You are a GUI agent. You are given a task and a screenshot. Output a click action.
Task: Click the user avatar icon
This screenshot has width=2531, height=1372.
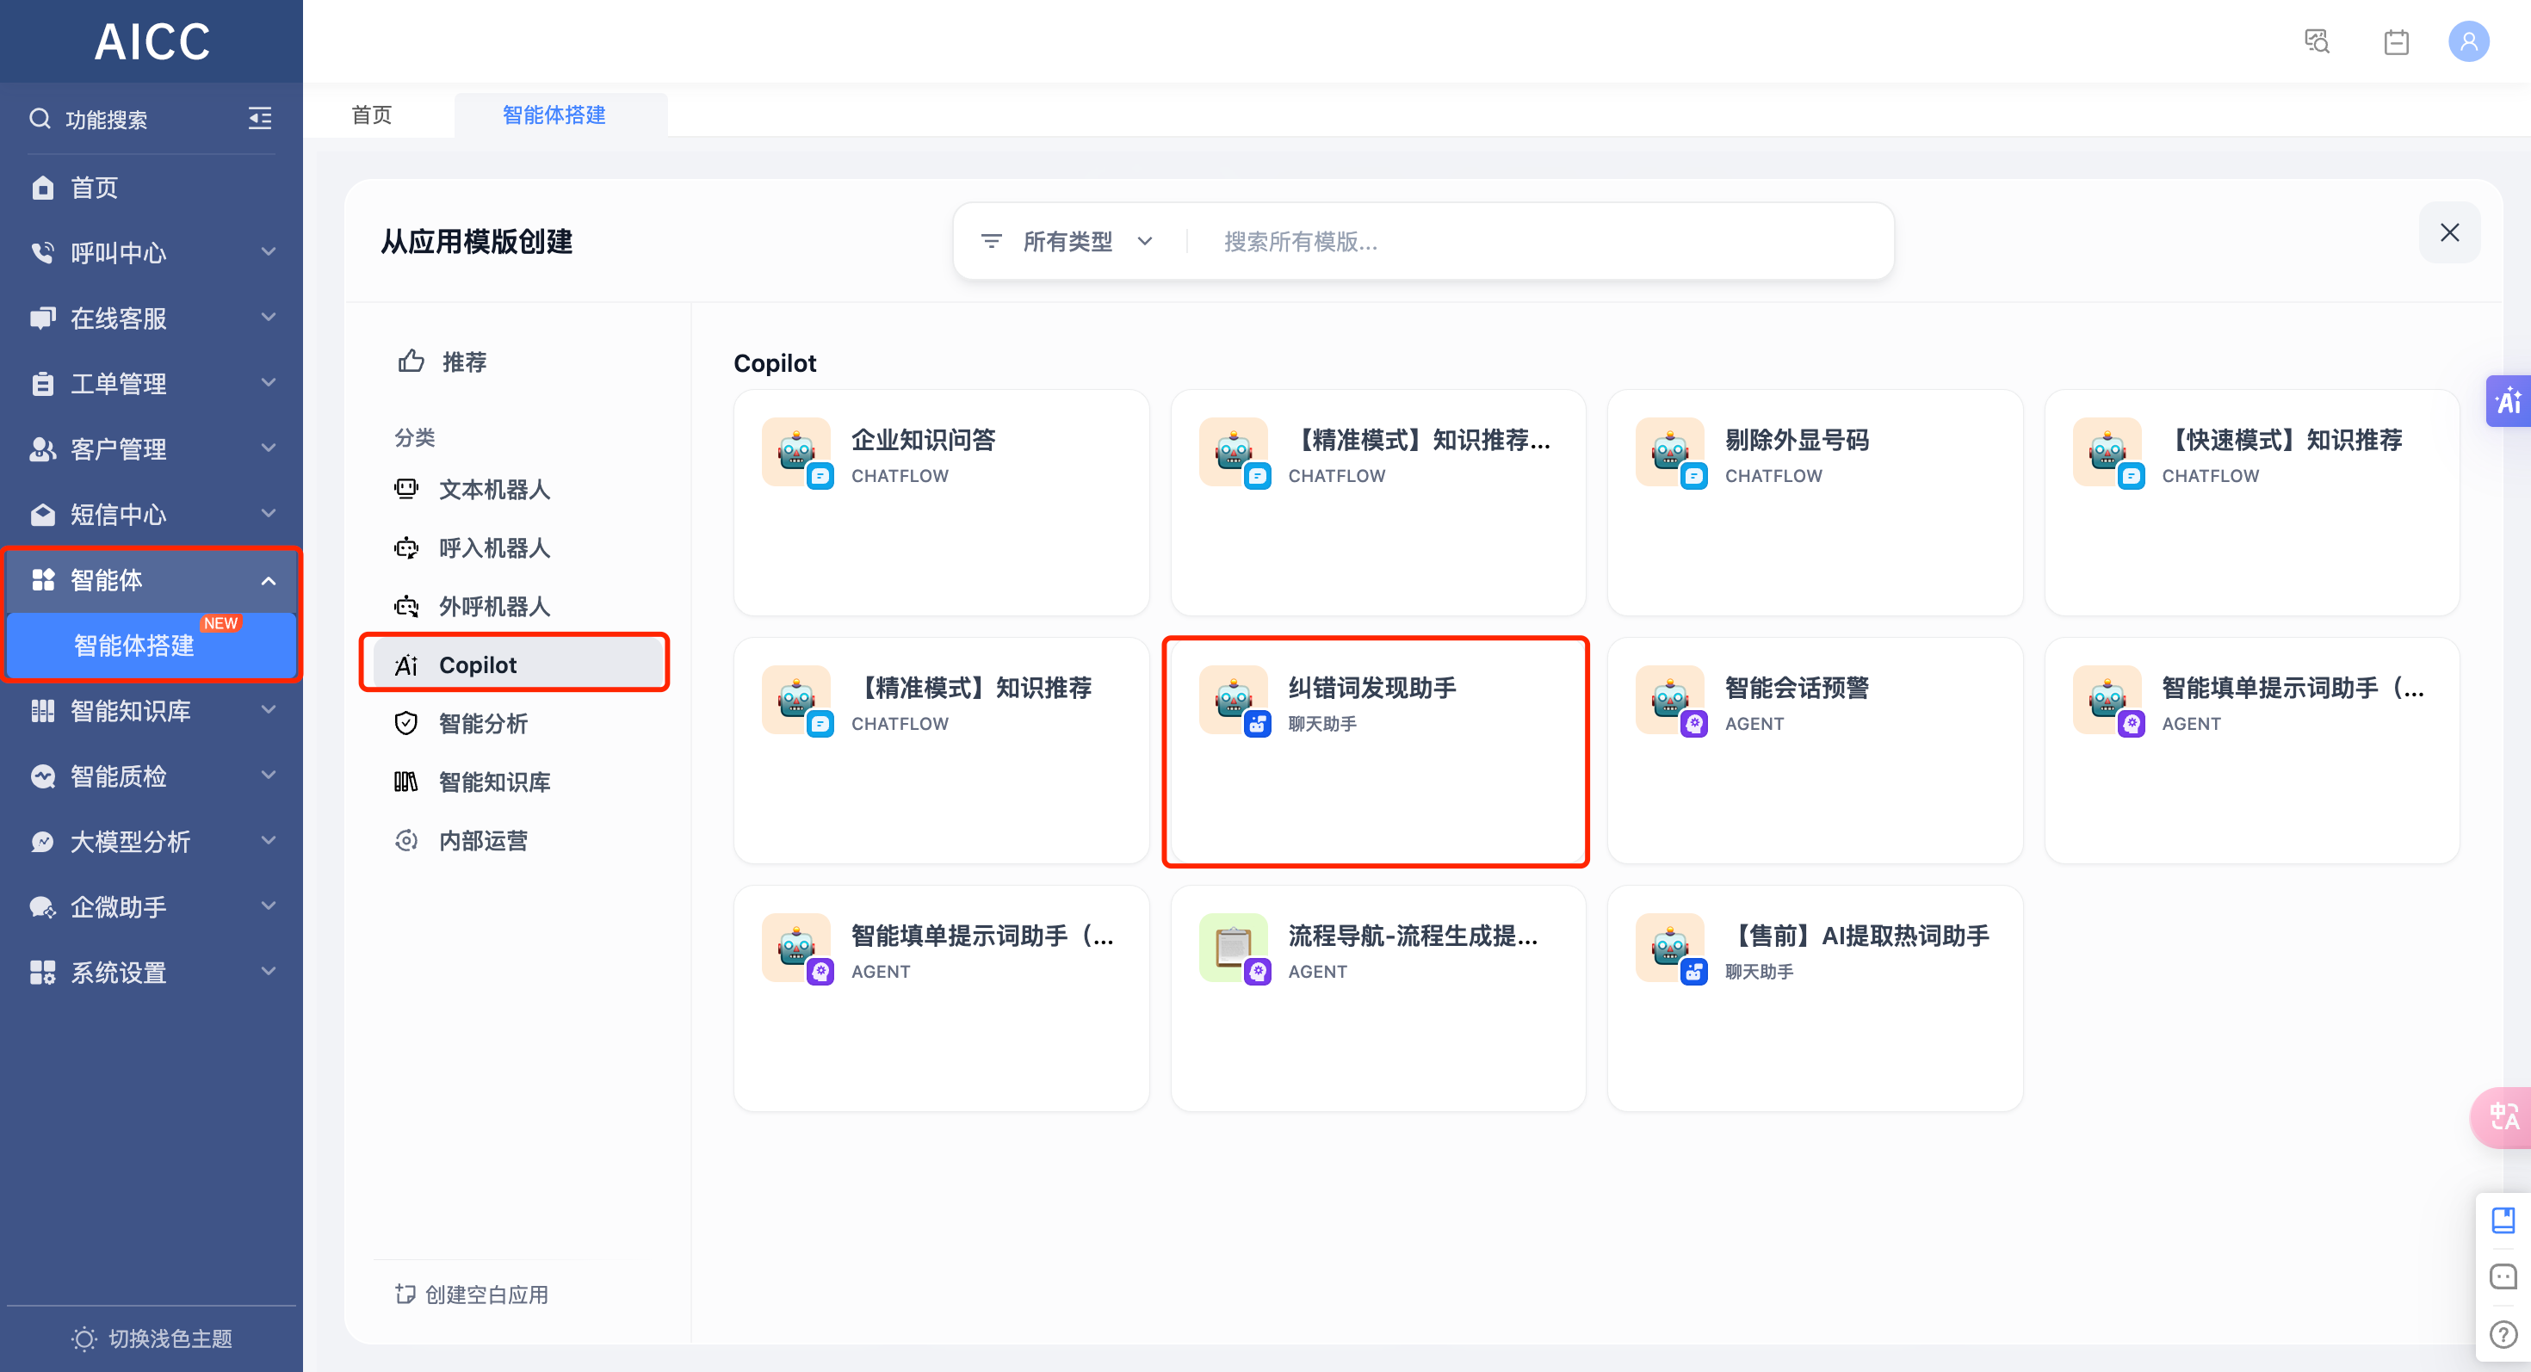click(2468, 41)
